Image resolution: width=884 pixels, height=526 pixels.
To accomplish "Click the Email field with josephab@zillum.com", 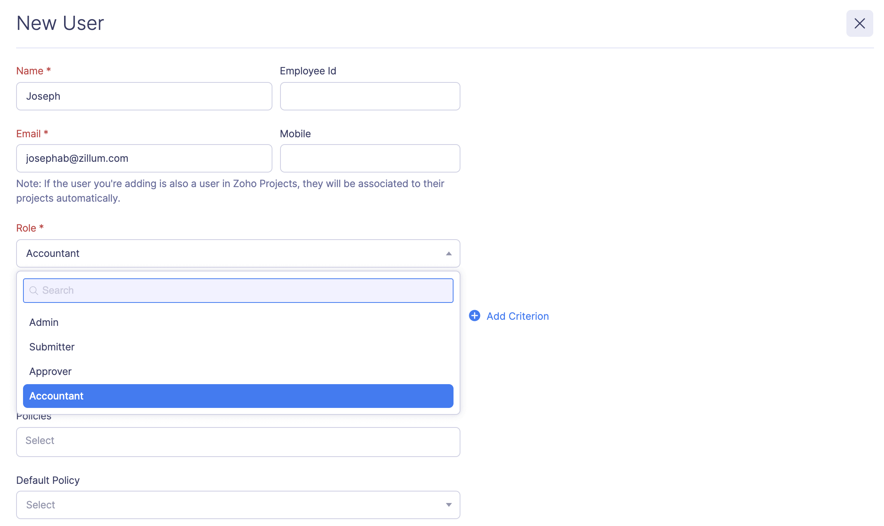I will point(144,158).
